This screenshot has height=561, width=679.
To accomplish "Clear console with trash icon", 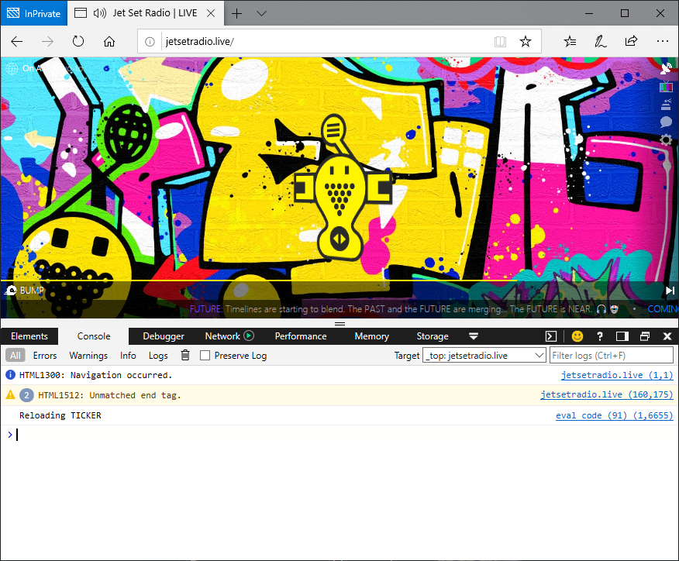I will tap(185, 355).
